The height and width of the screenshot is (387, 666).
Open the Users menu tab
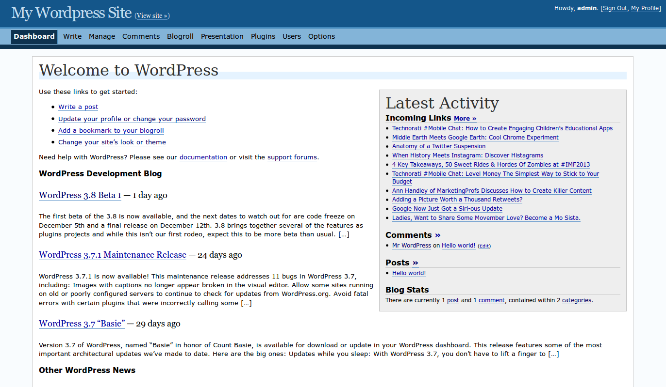pos(292,36)
